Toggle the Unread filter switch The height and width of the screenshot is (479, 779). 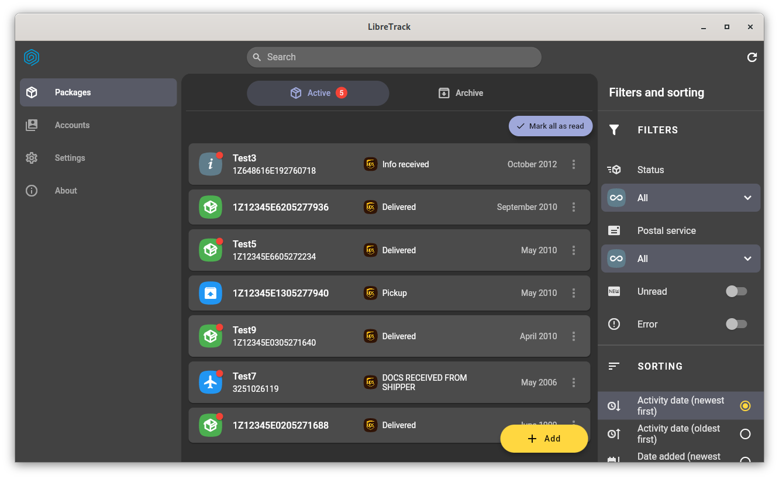(737, 291)
